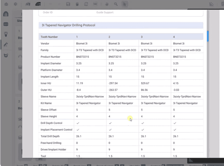Click Inner HU value 11.19

coord(80,83)
